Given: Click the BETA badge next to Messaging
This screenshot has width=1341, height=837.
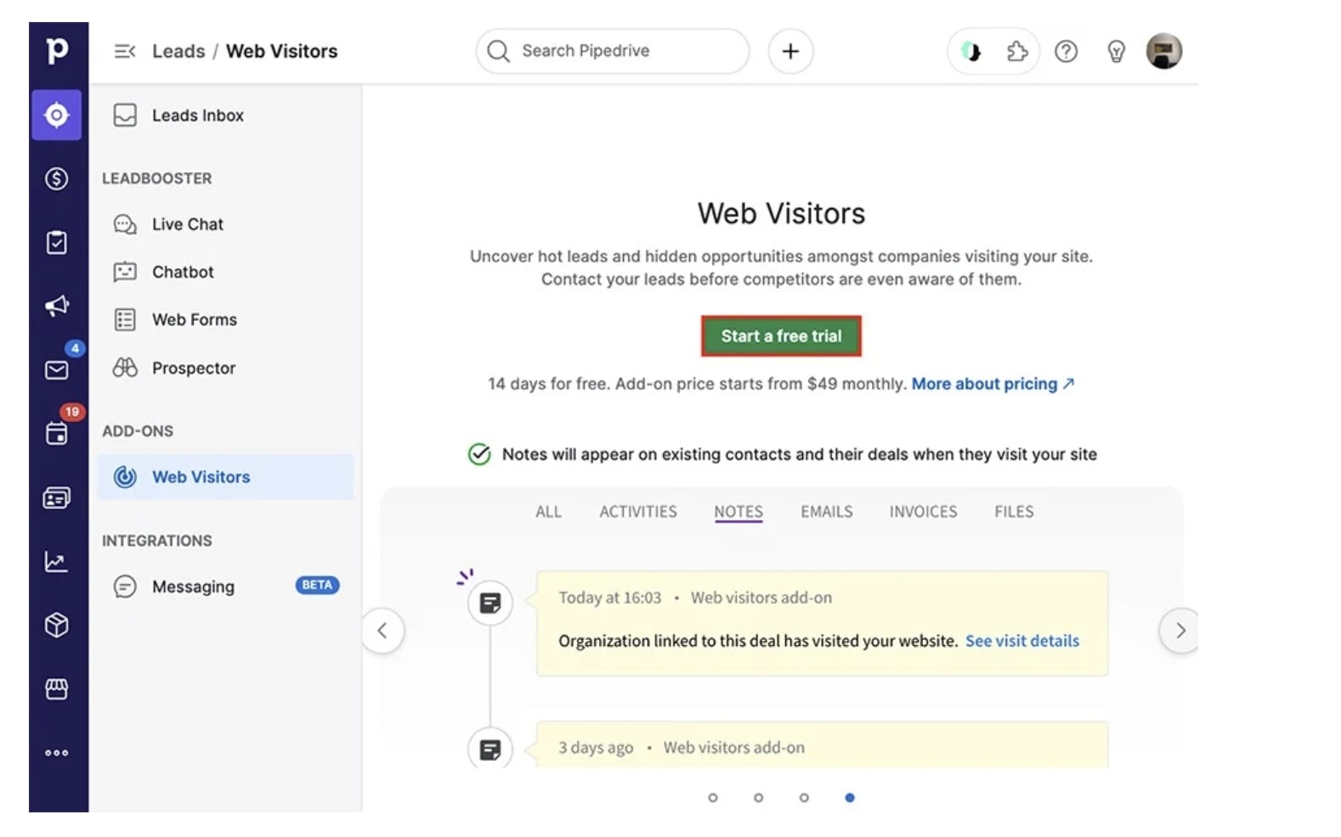Looking at the screenshot, I should 317,585.
